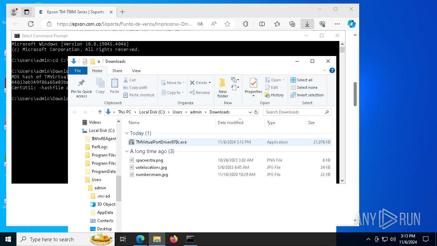Image resolution: width=437 pixels, height=246 pixels.
Task: Refresh the Downloads folder view
Action: (x=256, y=112)
